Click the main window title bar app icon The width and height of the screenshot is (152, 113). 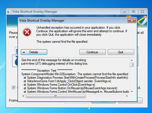(9, 12)
